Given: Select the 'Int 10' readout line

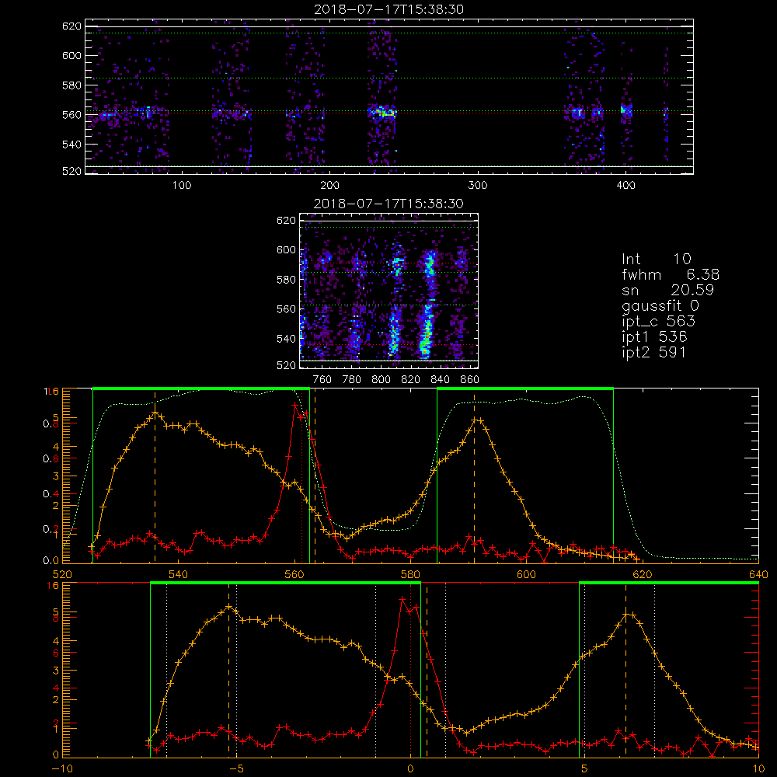Looking at the screenshot, I should click(x=657, y=260).
